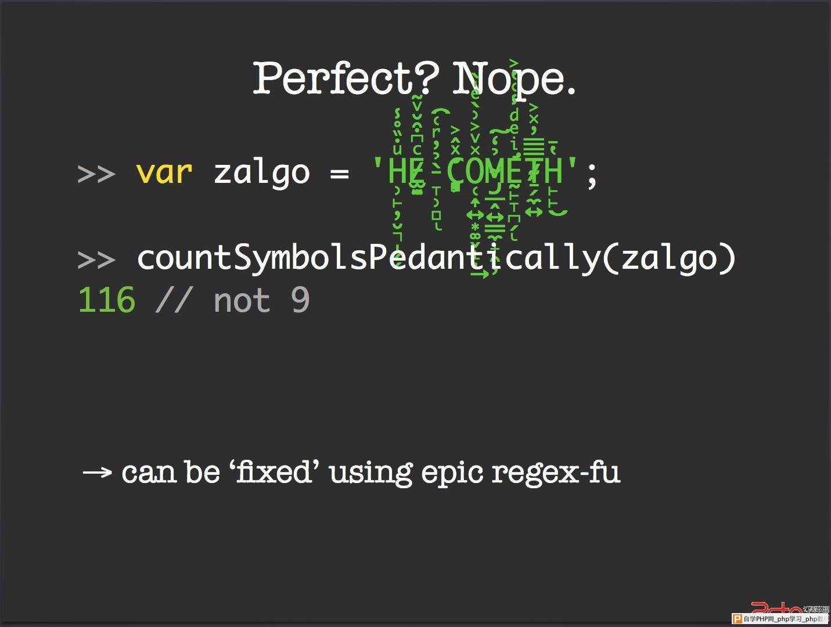The image size is (831, 627).
Task: Click the word 'Nope.' in the title
Action: coord(515,78)
